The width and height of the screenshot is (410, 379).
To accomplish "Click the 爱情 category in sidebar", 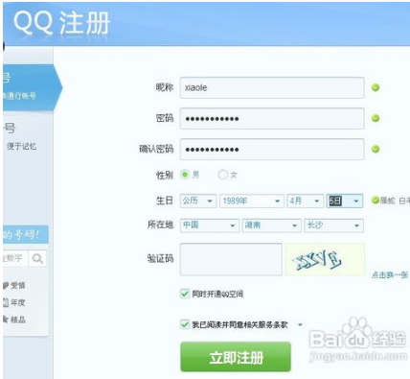I will pos(17,285).
